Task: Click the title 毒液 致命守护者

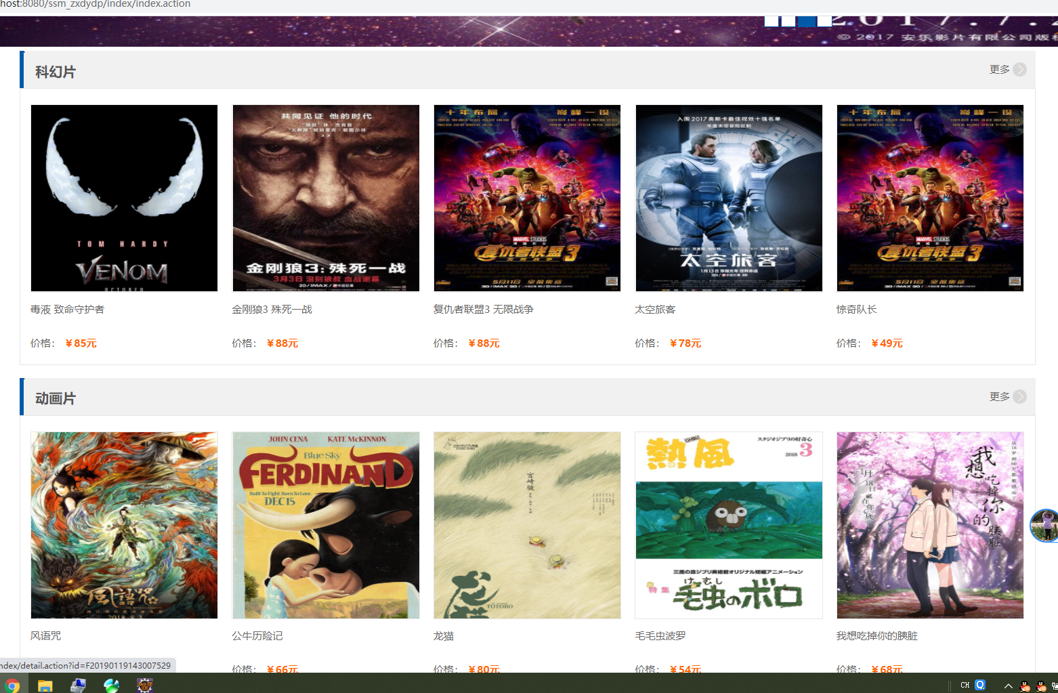Action: click(x=67, y=310)
